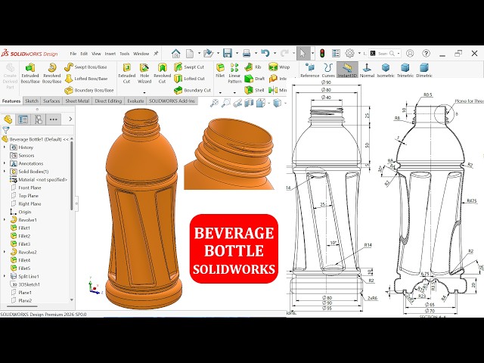This screenshot has height=363, width=484.
Task: Expand the Revolve1 feature
Action: (5, 220)
